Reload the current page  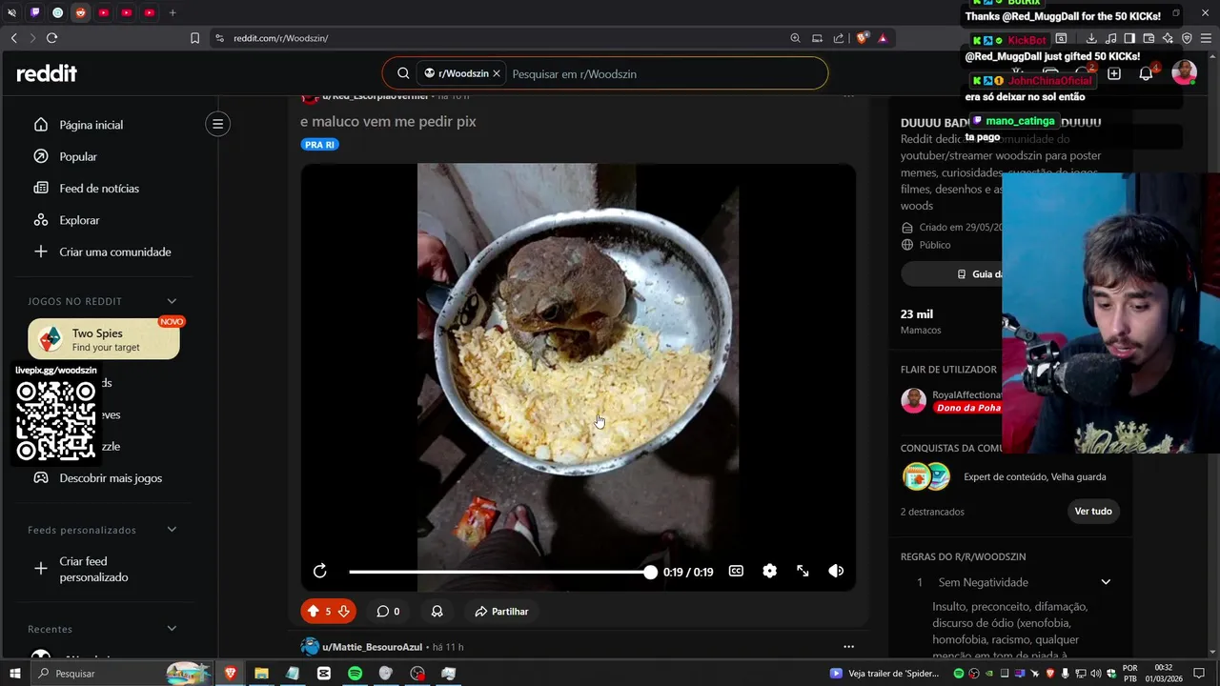(x=51, y=38)
